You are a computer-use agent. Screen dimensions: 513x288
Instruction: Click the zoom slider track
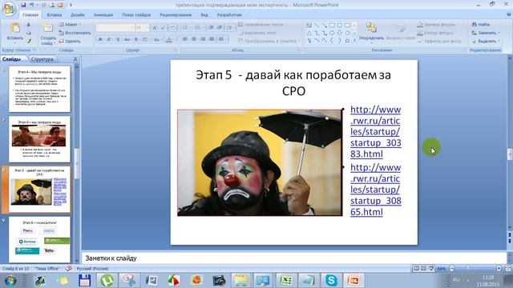tap(475, 268)
